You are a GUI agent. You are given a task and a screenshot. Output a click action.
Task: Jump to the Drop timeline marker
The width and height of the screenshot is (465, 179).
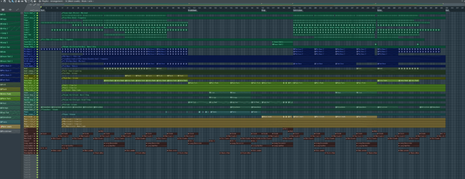264,10
